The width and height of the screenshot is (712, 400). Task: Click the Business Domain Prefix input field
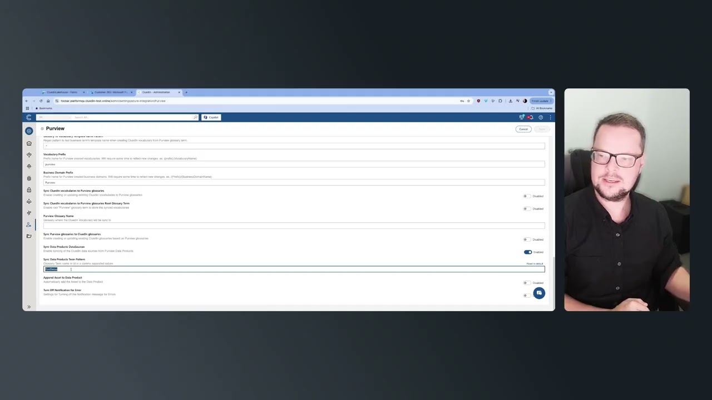294,183
